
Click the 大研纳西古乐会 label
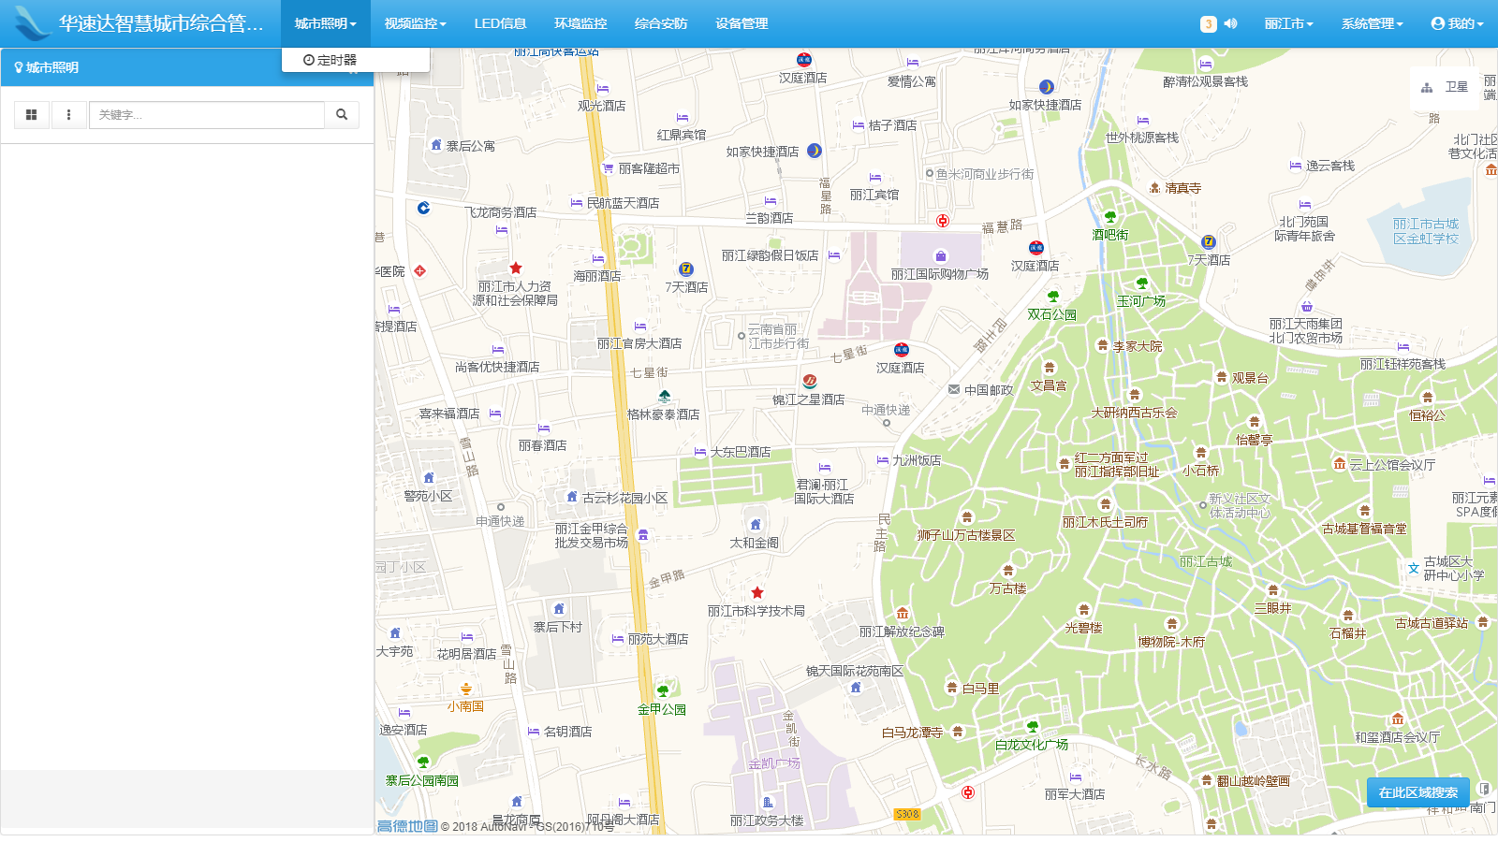(1134, 413)
